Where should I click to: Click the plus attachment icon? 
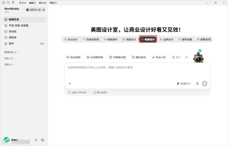click(70, 84)
